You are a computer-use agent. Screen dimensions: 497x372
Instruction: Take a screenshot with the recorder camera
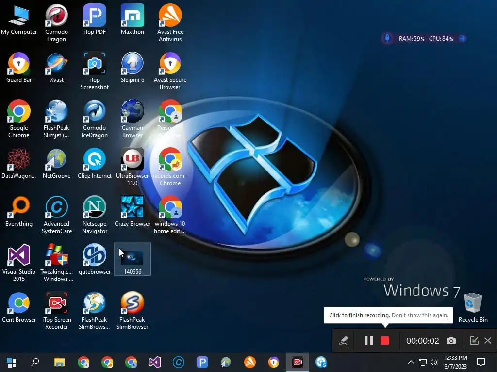(451, 341)
